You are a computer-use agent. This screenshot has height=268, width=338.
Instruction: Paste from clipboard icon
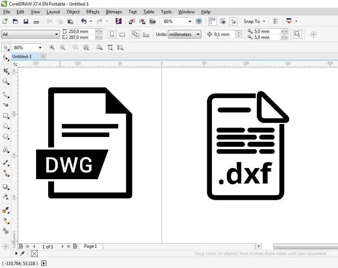tap(70, 21)
